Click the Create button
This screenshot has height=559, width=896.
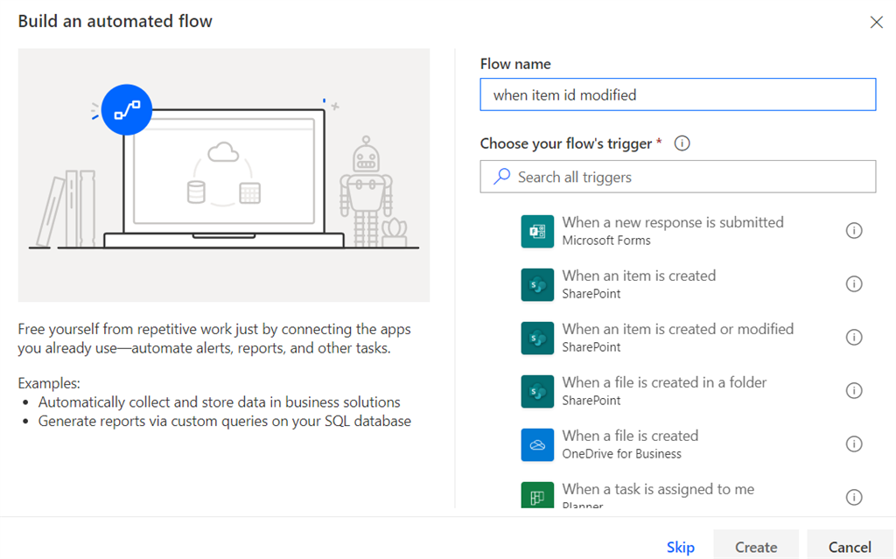click(x=756, y=547)
